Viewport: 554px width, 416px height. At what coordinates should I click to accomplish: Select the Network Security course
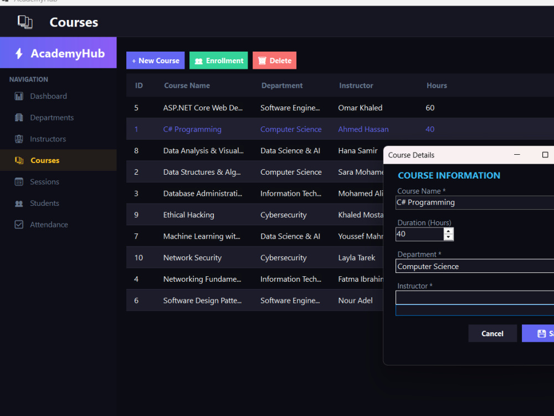click(255, 257)
